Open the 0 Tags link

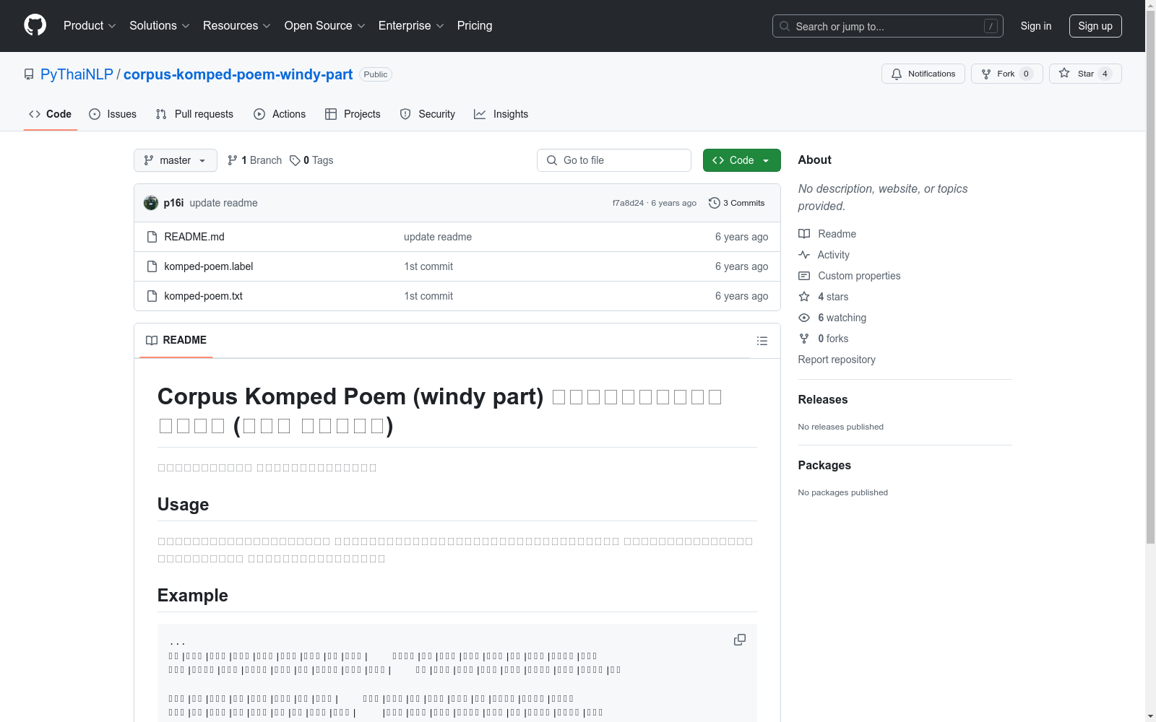click(x=311, y=160)
